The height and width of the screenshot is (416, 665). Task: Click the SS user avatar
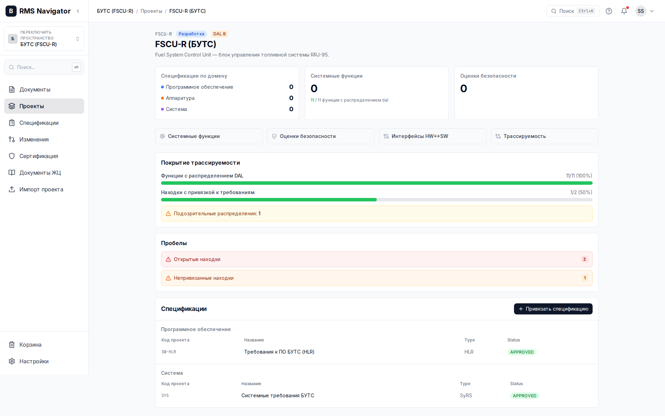pos(641,11)
